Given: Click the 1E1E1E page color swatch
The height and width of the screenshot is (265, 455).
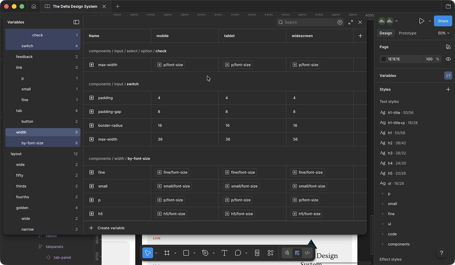Looking at the screenshot, I should pos(383,59).
